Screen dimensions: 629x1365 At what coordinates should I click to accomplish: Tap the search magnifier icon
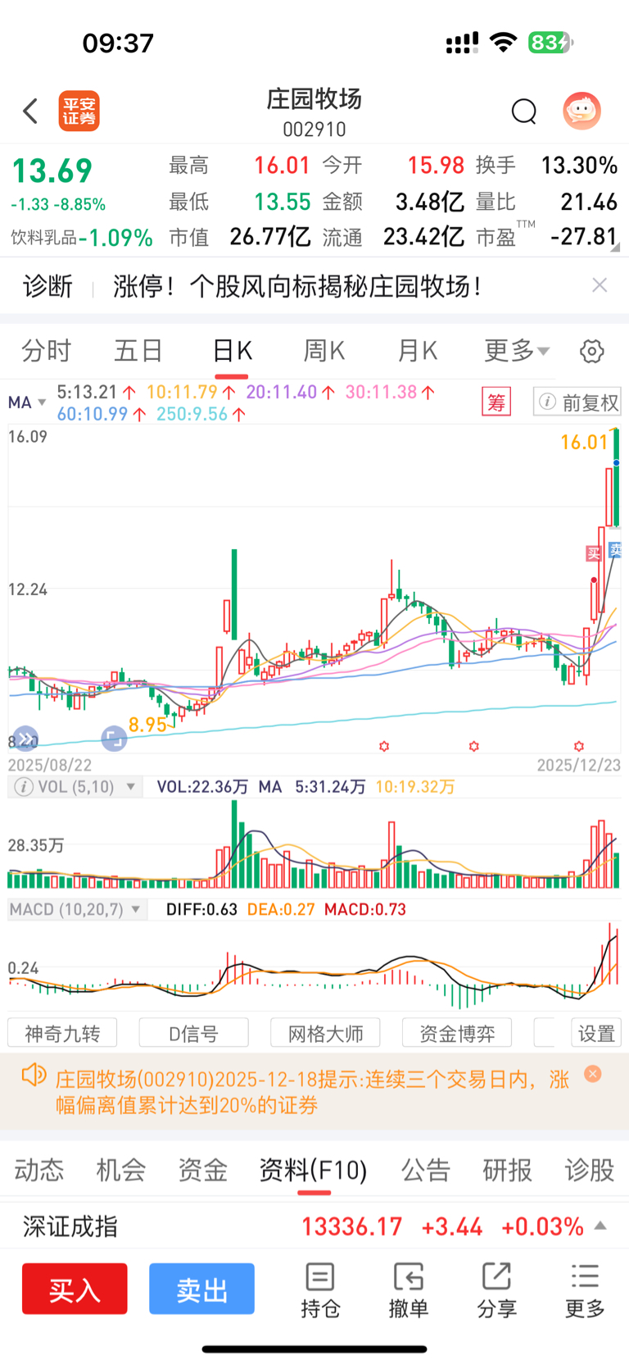click(523, 111)
